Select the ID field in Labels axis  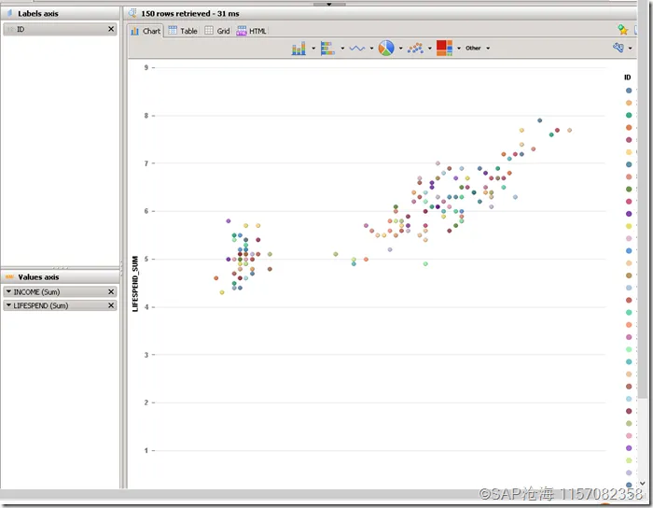pyautogui.click(x=60, y=29)
